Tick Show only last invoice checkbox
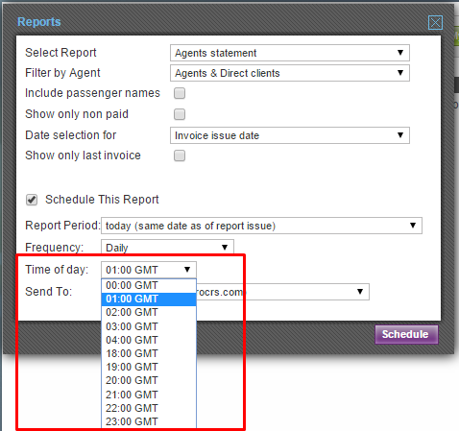This screenshot has width=459, height=431. click(180, 156)
